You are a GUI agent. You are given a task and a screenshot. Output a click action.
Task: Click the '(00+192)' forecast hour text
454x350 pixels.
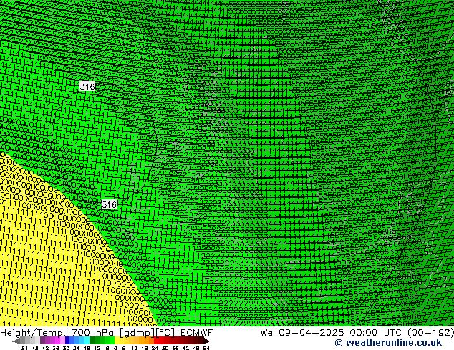click(x=430, y=333)
